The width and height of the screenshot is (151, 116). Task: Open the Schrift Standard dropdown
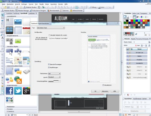[54, 77]
